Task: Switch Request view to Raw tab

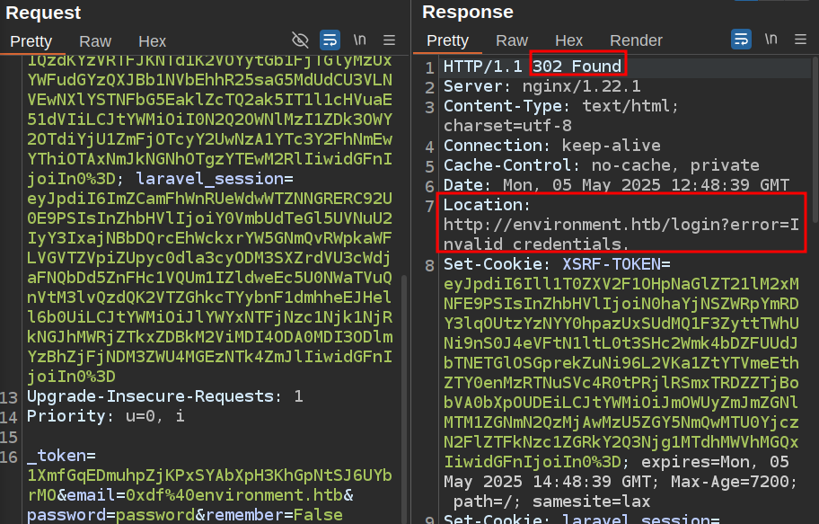Action: (95, 40)
